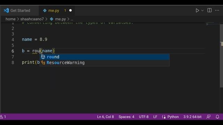Open notifications bell icon

point(217,117)
